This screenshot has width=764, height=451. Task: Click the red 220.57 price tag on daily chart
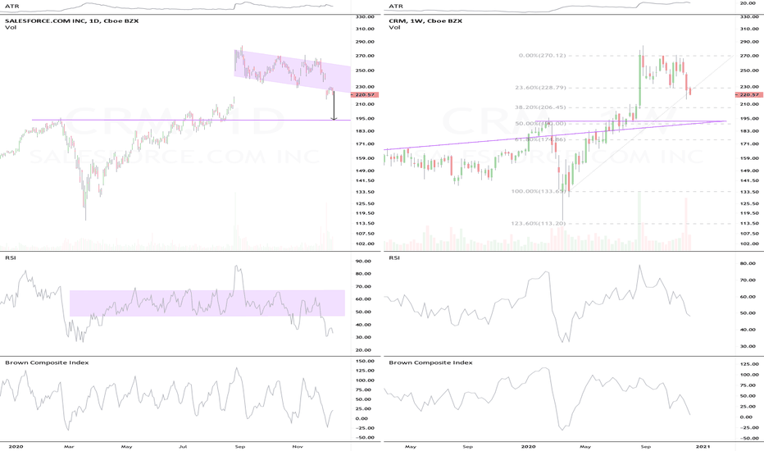pos(365,95)
